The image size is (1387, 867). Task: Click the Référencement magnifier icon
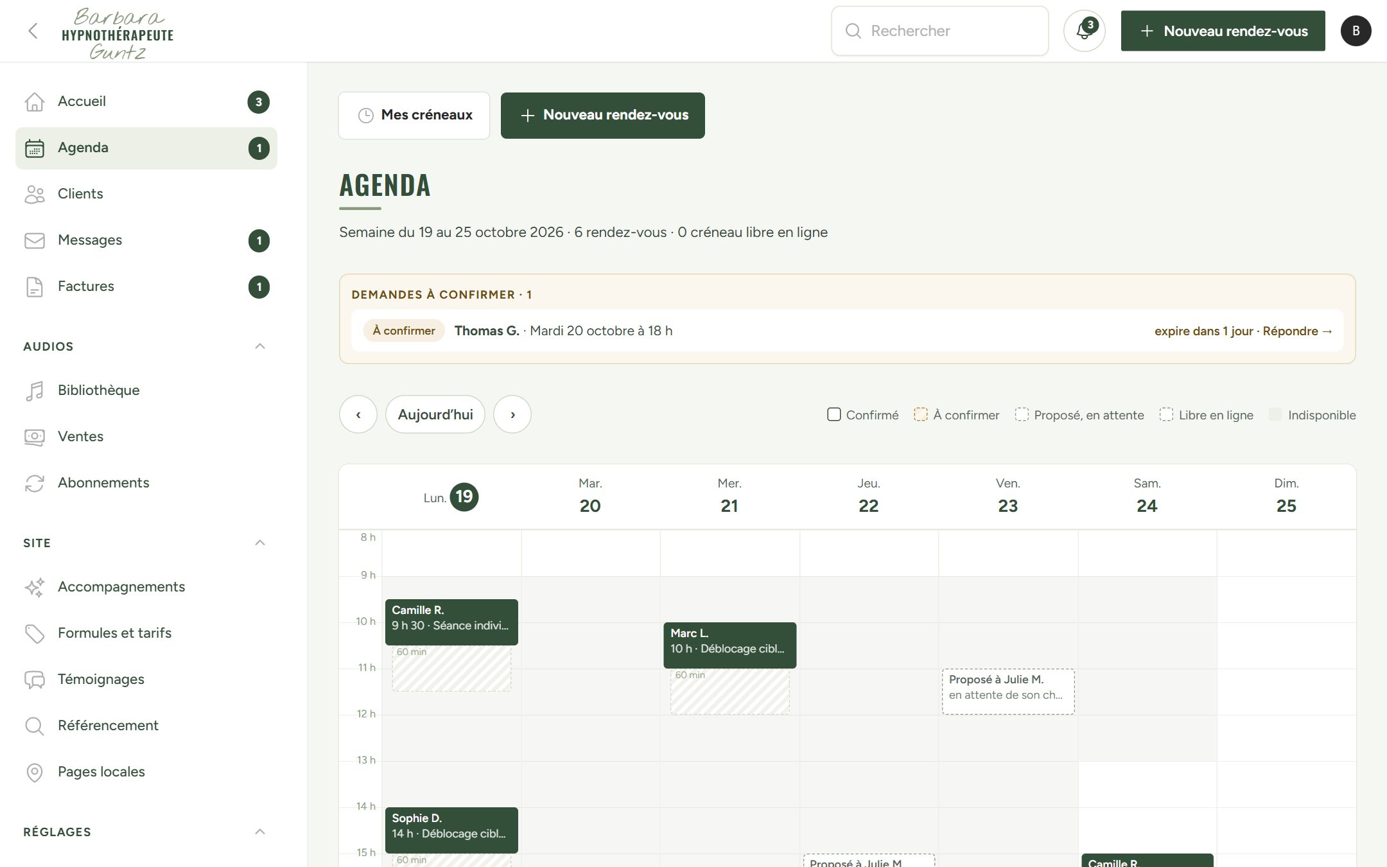(35, 726)
